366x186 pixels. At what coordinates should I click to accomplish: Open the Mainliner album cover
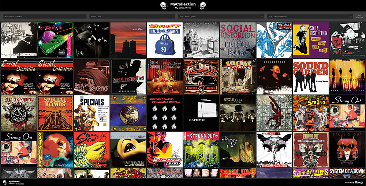tap(347, 40)
